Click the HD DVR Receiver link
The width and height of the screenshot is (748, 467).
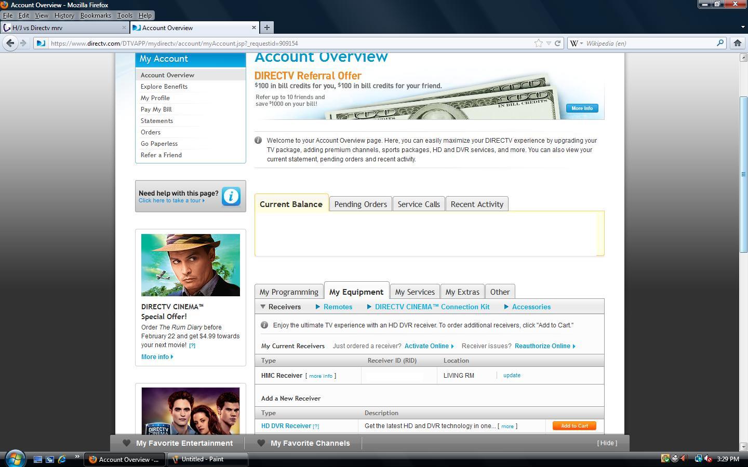pos(286,426)
